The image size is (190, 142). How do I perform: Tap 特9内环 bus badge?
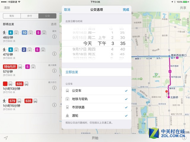10,67
